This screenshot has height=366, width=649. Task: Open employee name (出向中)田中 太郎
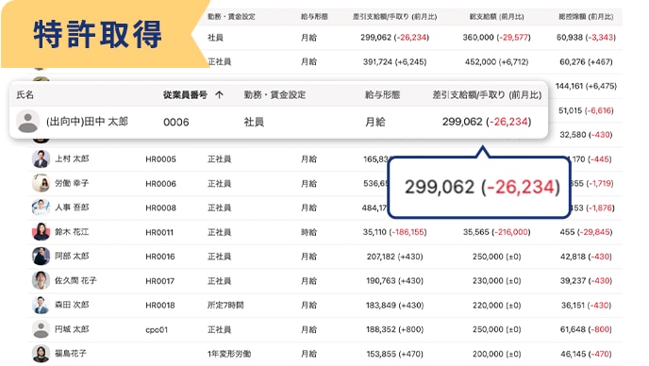click(x=87, y=122)
